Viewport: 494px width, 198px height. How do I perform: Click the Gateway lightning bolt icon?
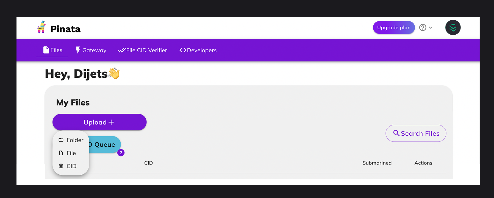point(78,50)
